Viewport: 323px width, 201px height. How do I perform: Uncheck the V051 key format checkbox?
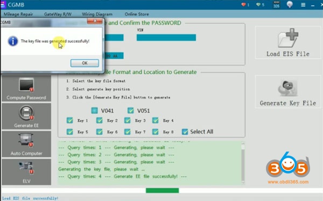tap(131, 111)
